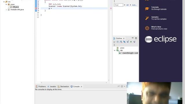Click into the Find text field
This screenshot has height=104, width=185.
pos(119,5)
